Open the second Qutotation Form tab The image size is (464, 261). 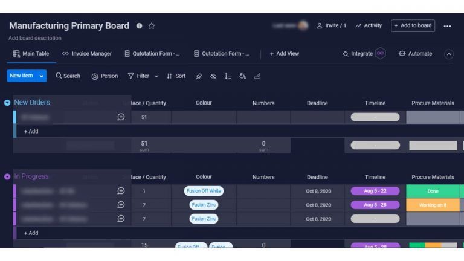point(222,54)
